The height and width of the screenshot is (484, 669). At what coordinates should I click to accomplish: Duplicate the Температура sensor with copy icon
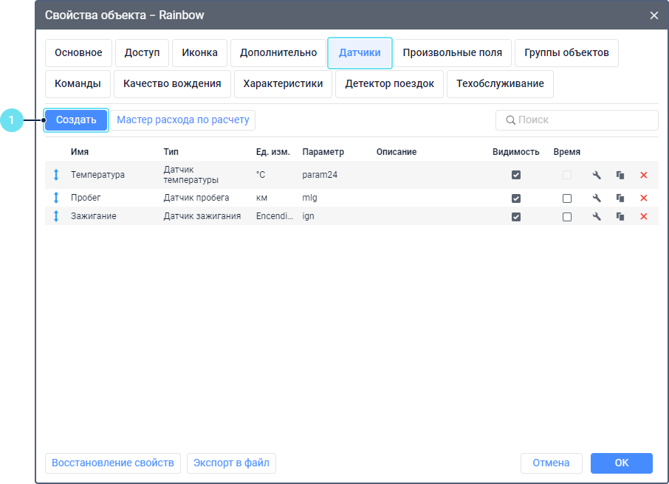pyautogui.click(x=620, y=175)
